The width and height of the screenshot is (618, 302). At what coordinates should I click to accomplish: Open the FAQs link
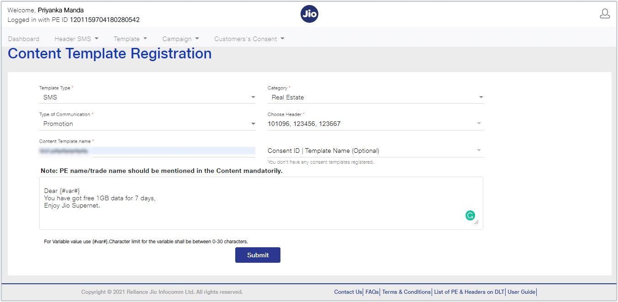(x=372, y=292)
